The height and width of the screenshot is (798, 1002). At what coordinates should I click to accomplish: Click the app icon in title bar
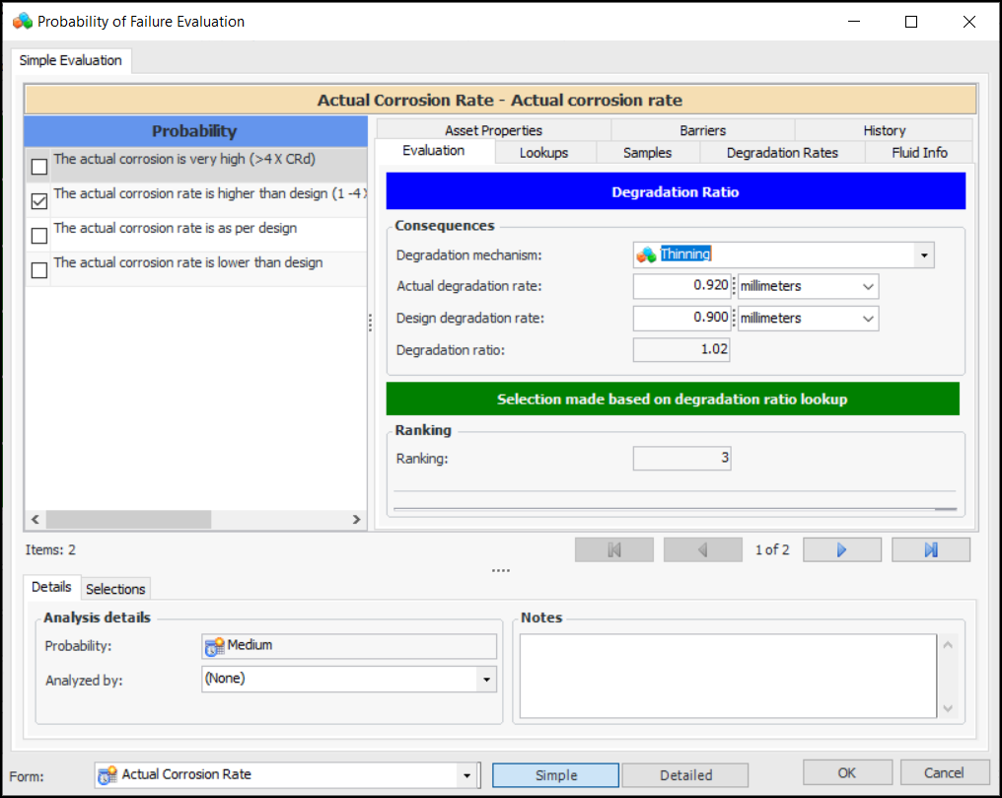click(x=22, y=21)
